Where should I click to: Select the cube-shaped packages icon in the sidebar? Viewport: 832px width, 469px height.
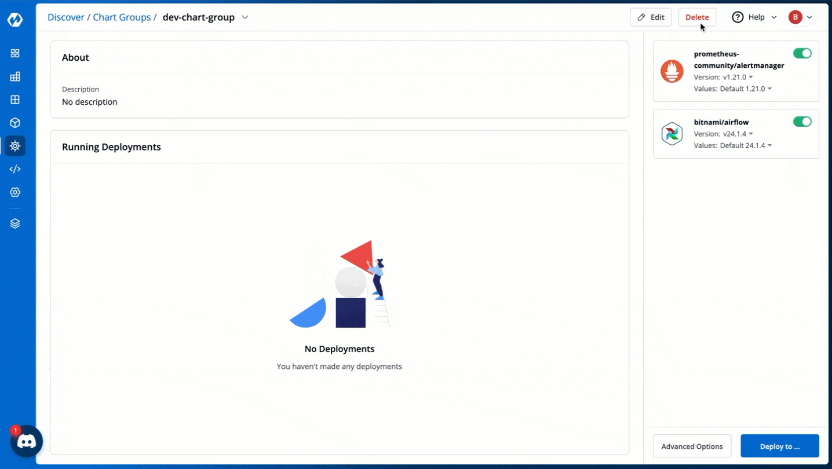(x=15, y=122)
